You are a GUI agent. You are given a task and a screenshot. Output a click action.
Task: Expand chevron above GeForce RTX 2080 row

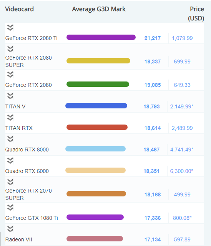[x=10, y=75]
